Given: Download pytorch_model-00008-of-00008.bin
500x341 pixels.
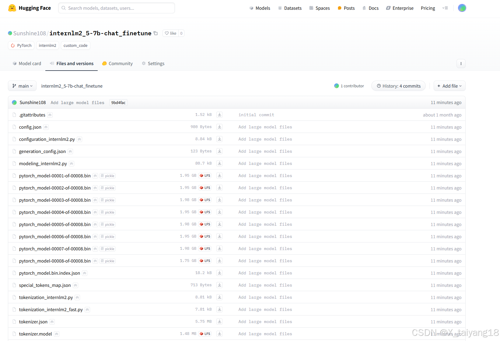Looking at the screenshot, I should [219, 261].
